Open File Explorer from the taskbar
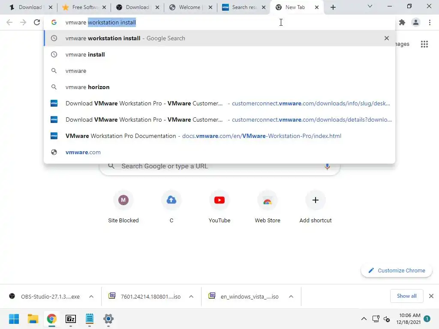 click(33, 319)
